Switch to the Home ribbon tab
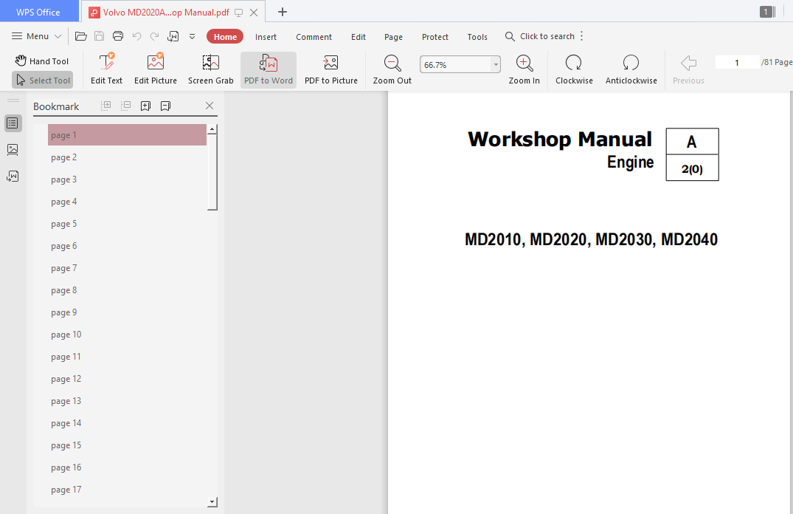Viewport: 793px width, 514px height. (x=225, y=36)
